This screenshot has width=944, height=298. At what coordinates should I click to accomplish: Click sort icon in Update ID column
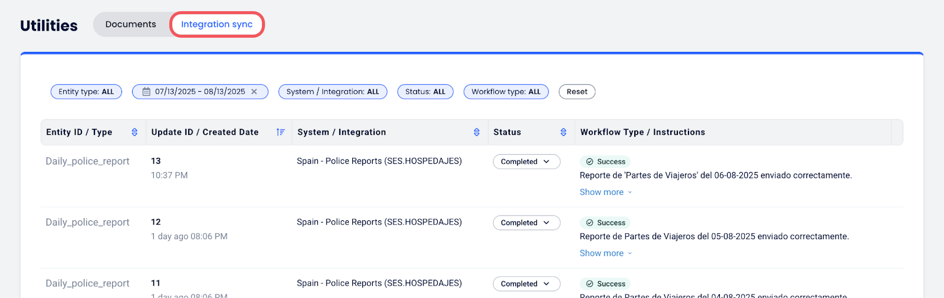click(x=280, y=133)
